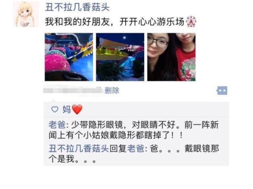Viewport: 253px width, 189px height.
Task: Open 妈's profile from the likes row
Action: 67,110
